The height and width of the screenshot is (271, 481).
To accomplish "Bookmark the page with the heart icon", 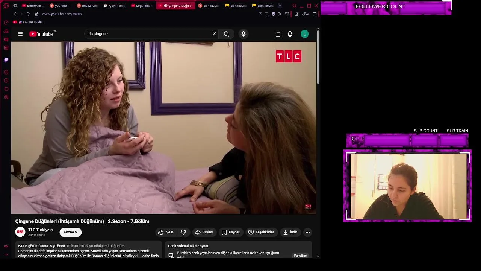I will tap(287, 14).
